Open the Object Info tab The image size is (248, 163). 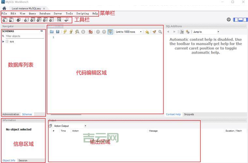9,160
